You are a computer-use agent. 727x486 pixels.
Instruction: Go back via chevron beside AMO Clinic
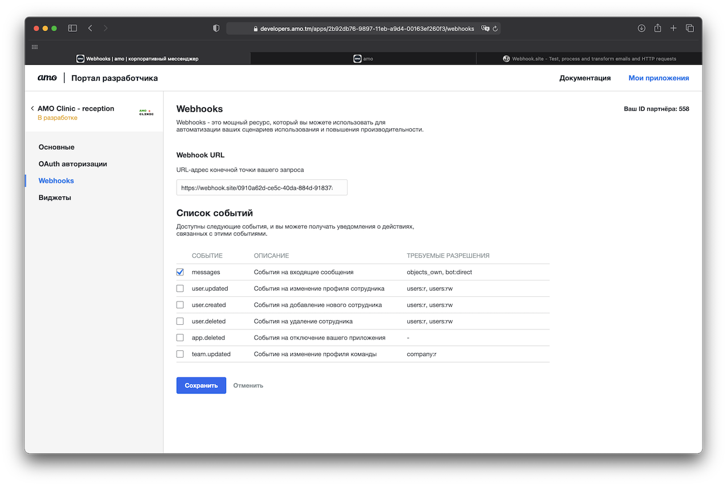coord(32,108)
